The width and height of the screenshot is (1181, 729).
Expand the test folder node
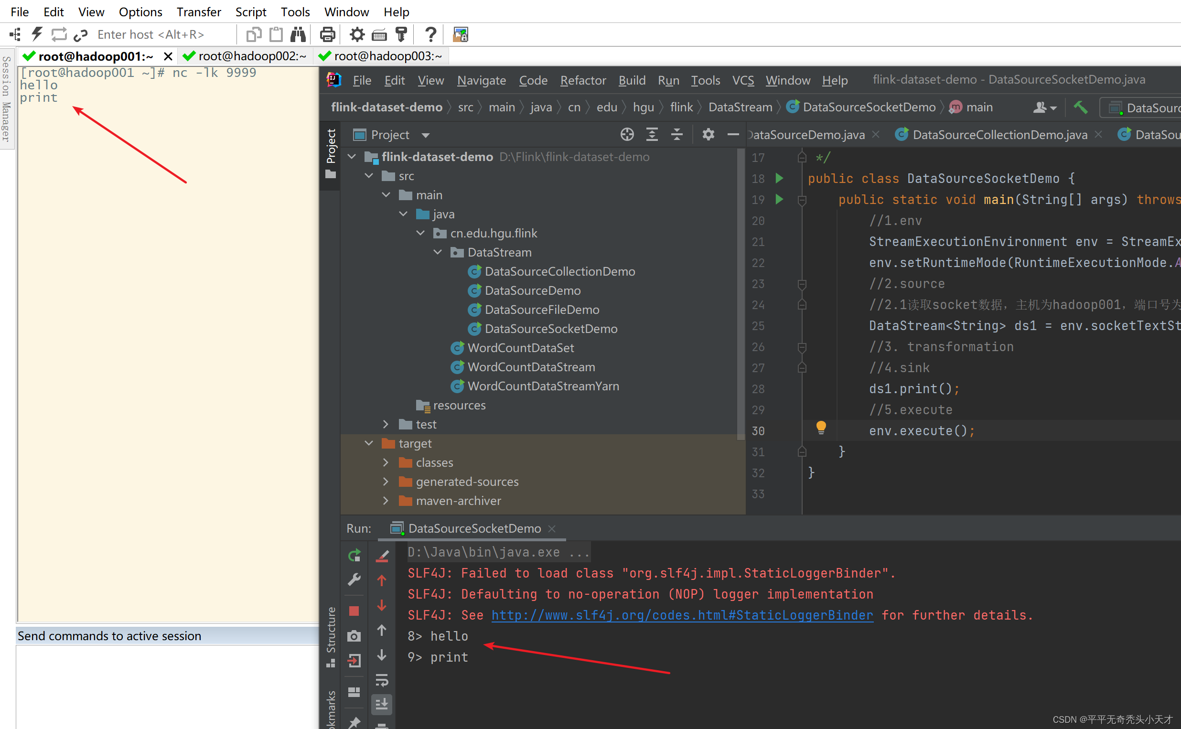[386, 424]
